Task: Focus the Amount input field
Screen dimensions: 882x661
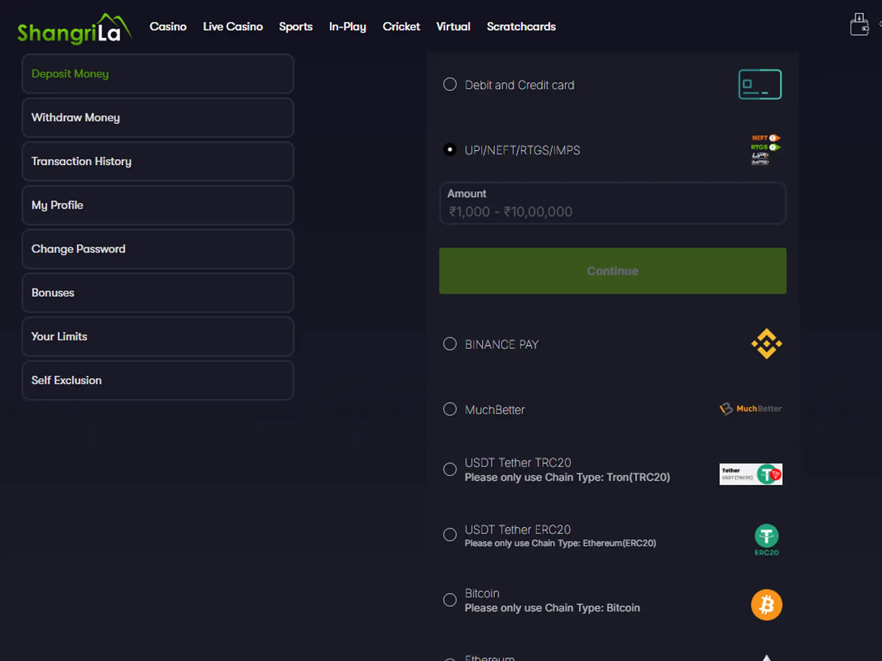Action: [x=612, y=203]
